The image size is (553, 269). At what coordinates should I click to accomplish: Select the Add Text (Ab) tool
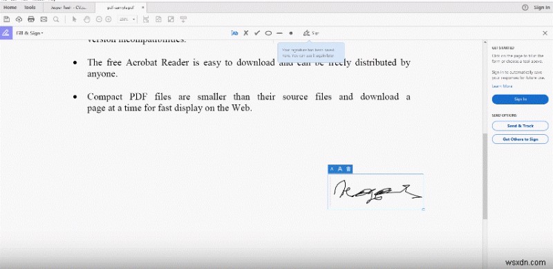pyautogui.click(x=234, y=33)
